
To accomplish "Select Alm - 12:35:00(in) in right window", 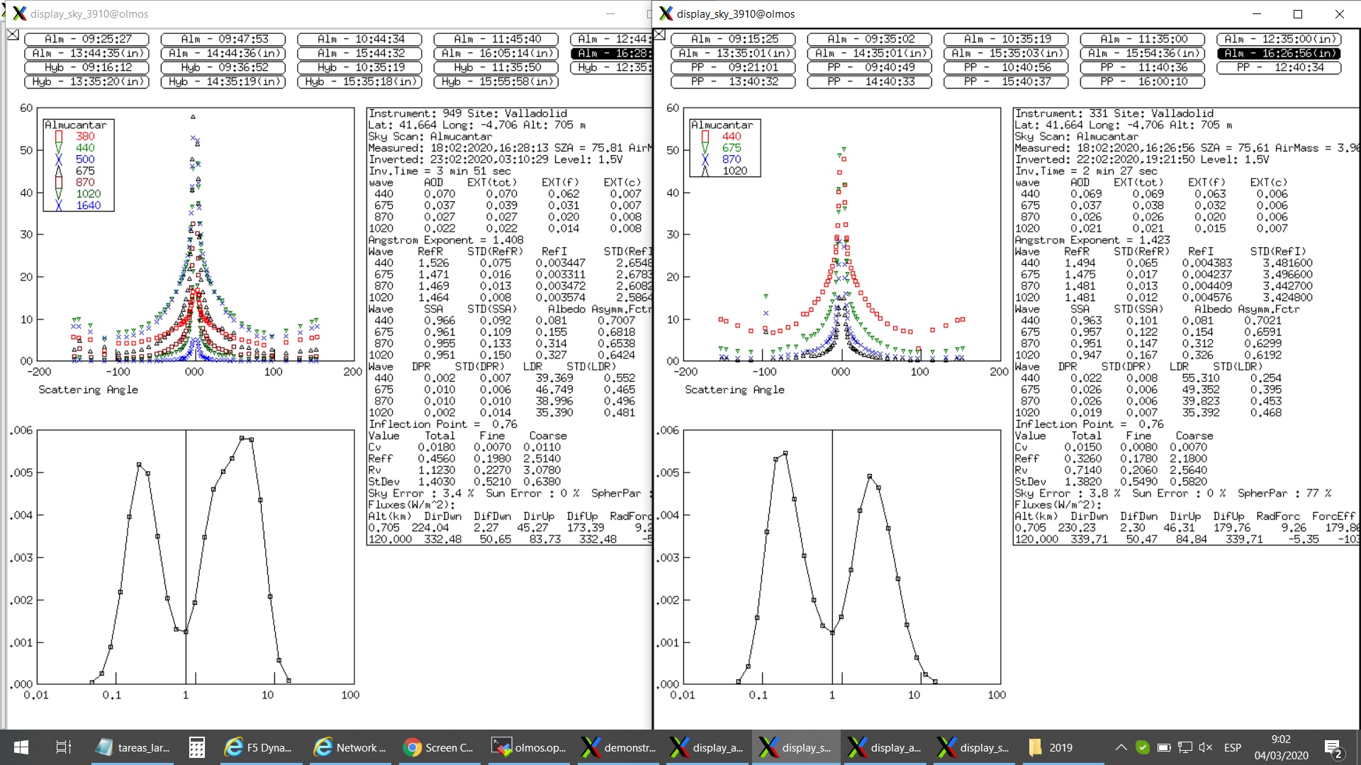I will 1279,39.
